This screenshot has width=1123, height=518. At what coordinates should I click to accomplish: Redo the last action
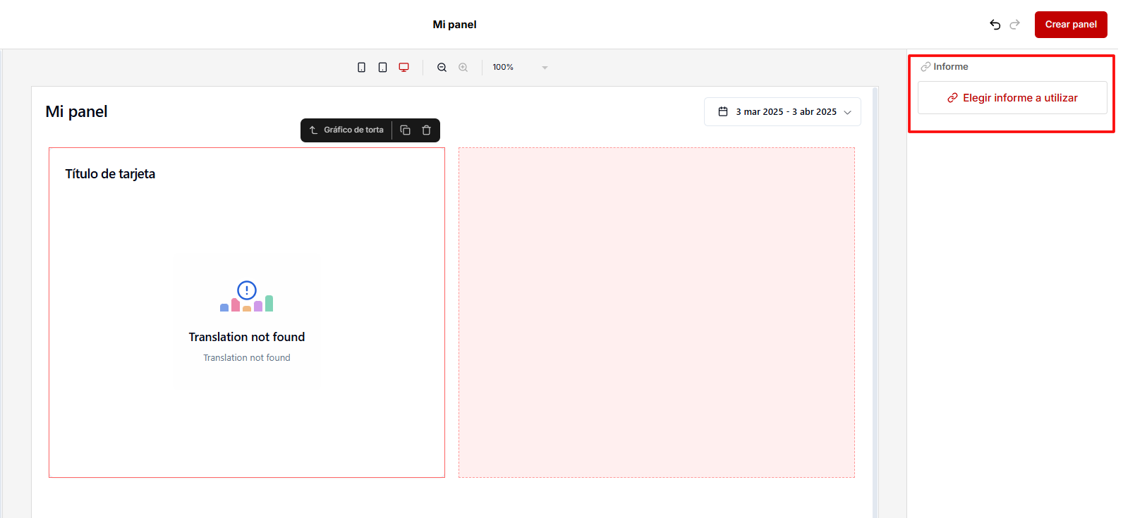[1014, 25]
